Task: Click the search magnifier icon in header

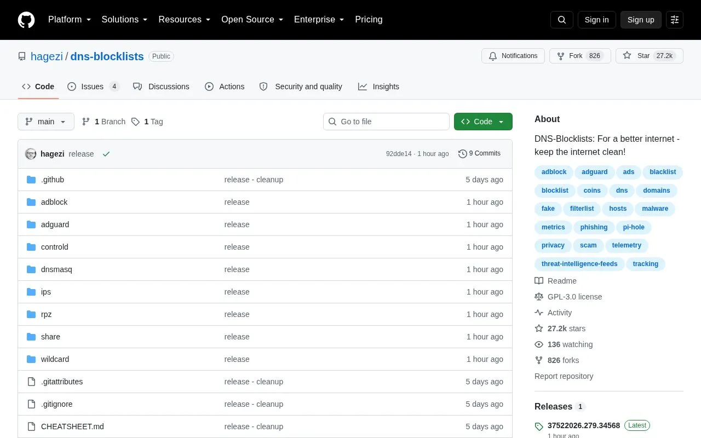Action: (562, 20)
